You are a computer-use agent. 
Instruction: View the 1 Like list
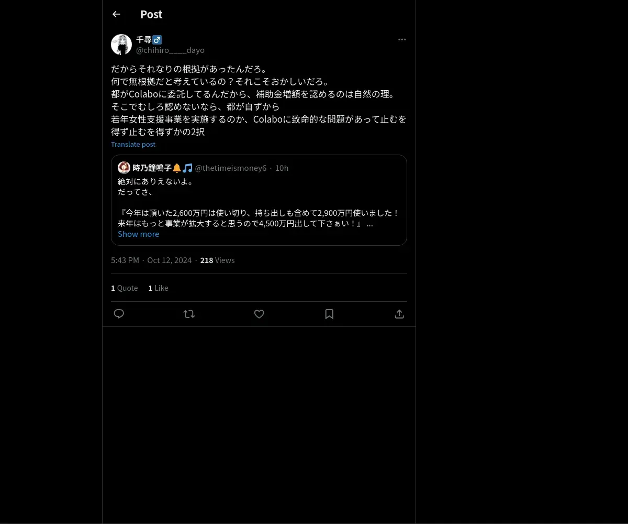tap(159, 288)
